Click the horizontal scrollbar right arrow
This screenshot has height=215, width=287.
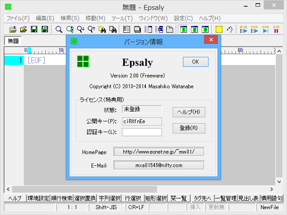272,189
